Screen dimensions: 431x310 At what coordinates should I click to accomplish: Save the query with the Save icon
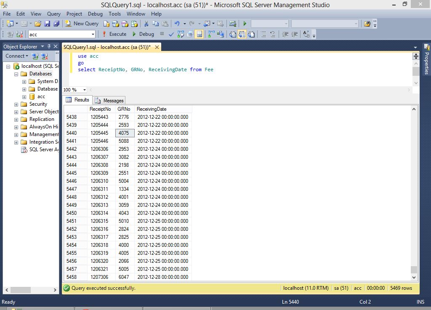pyautogui.click(x=47, y=24)
